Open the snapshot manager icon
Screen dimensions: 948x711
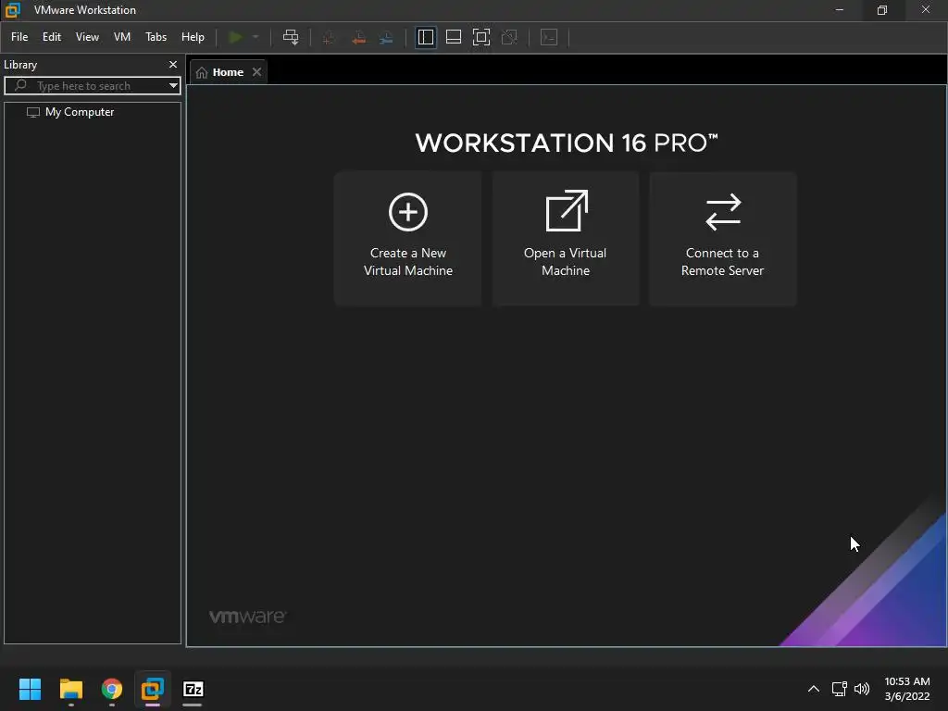(x=386, y=38)
